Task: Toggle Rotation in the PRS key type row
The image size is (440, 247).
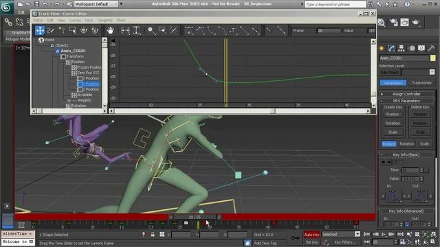Action: tap(406, 143)
